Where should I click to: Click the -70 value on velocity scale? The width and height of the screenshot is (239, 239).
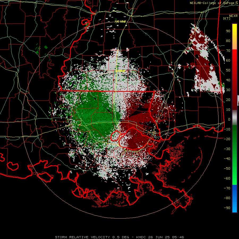click(x=227, y=188)
